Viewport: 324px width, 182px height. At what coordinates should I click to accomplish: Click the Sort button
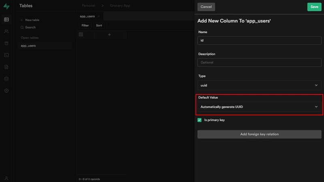(x=99, y=25)
